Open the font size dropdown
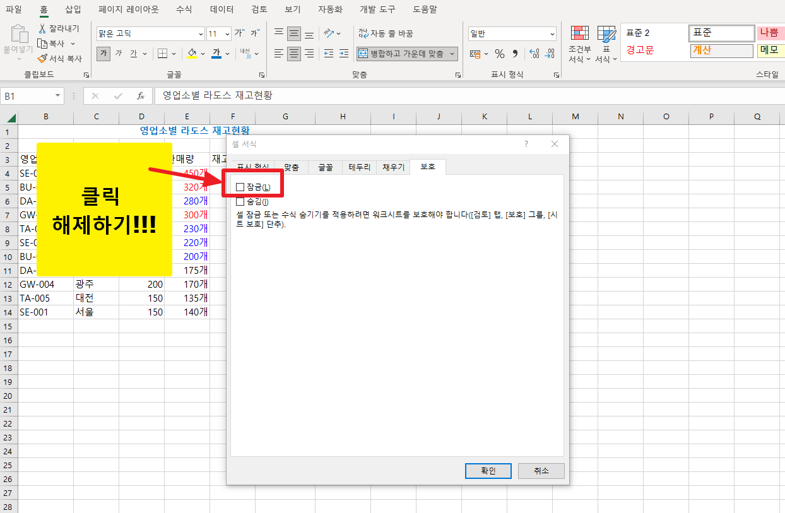The height and width of the screenshot is (513, 785). [x=228, y=33]
